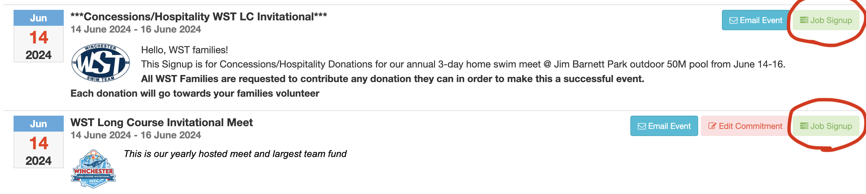Click the 2024 year on the Concessions event date badge
This screenshot has height=194, width=866.
[x=39, y=55]
